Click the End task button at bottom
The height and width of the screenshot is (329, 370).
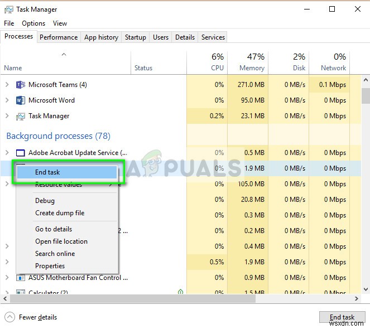(x=342, y=317)
